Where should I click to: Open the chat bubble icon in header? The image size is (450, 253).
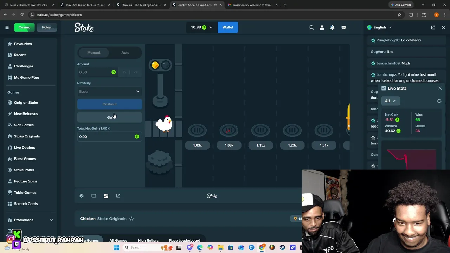(343, 27)
